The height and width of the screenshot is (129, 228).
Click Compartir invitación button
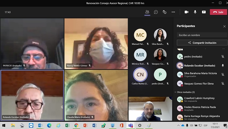(202, 43)
